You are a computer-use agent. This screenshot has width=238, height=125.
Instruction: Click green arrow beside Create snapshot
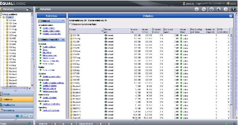41,85
